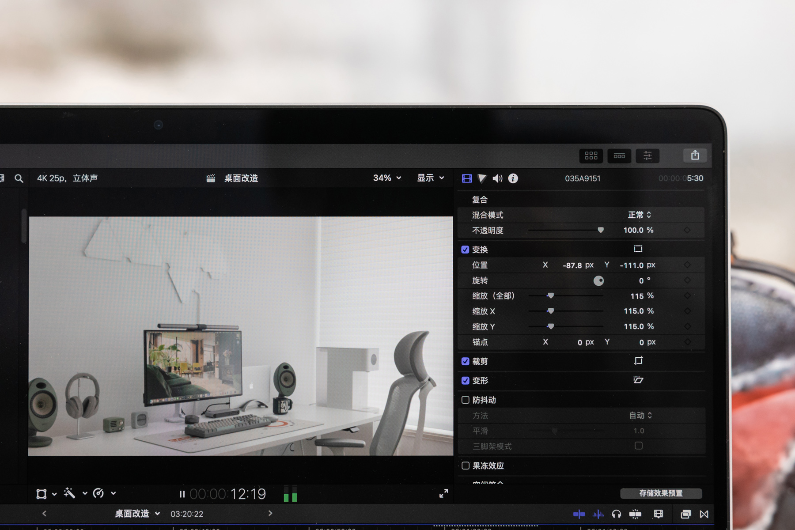The image size is (795, 530).
Task: Click the 12:19 timecode display
Action: pos(248,494)
